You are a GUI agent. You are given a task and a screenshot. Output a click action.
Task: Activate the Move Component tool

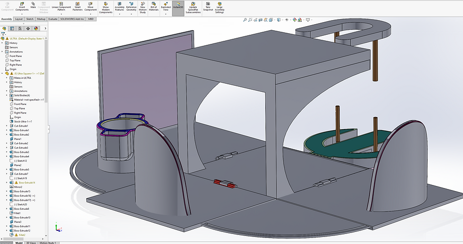(x=90, y=7)
